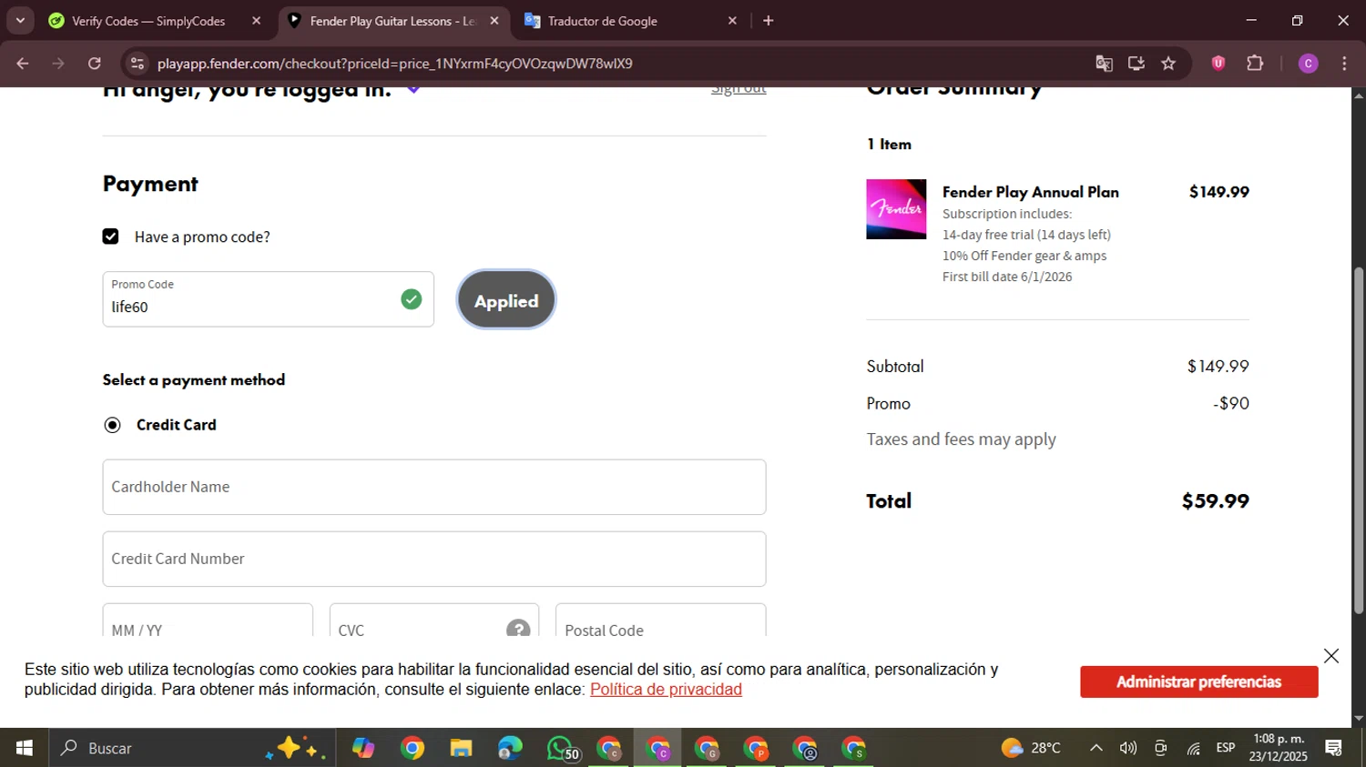Open Política de privacidad link

pyautogui.click(x=666, y=690)
